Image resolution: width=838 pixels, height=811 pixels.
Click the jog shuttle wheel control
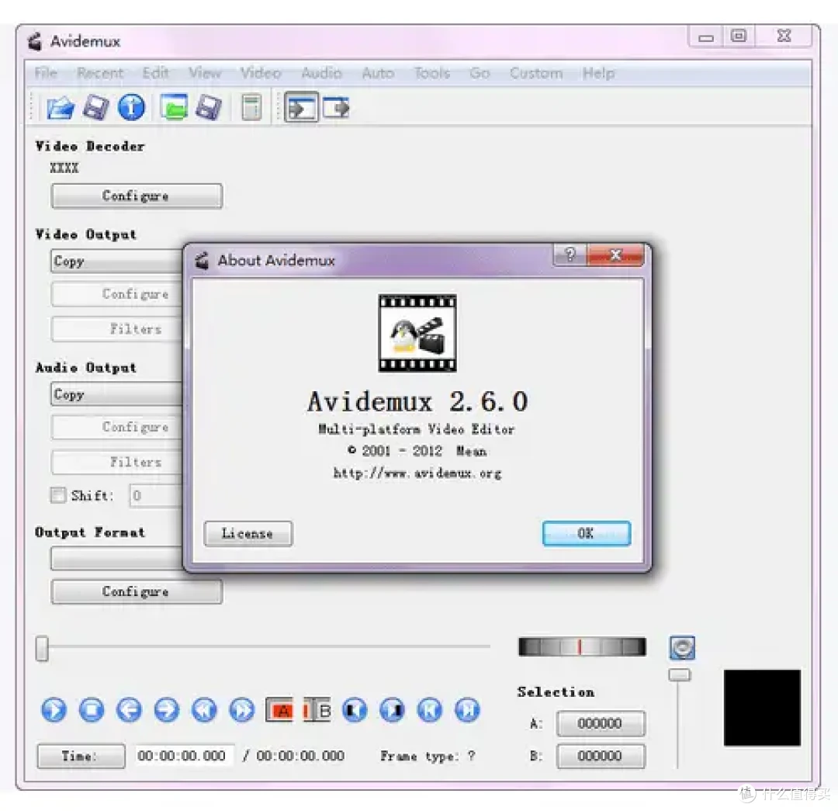coord(582,647)
